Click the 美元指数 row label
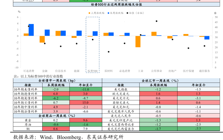223x140 pixels. (121, 89)
